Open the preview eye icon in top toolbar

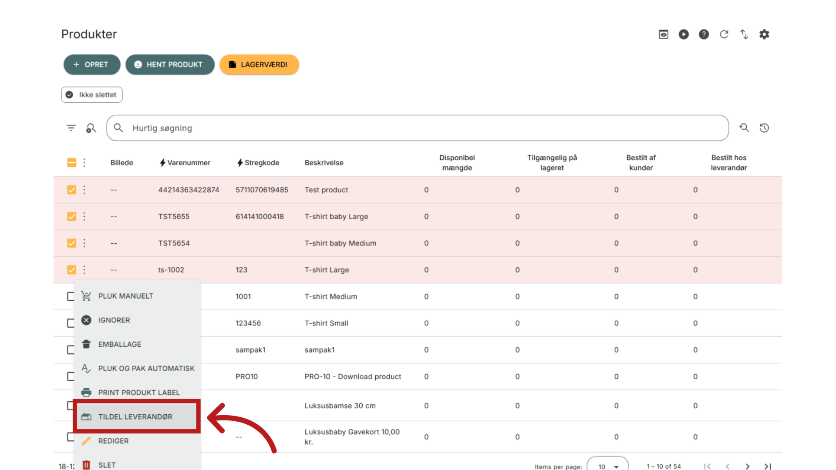[x=663, y=34]
